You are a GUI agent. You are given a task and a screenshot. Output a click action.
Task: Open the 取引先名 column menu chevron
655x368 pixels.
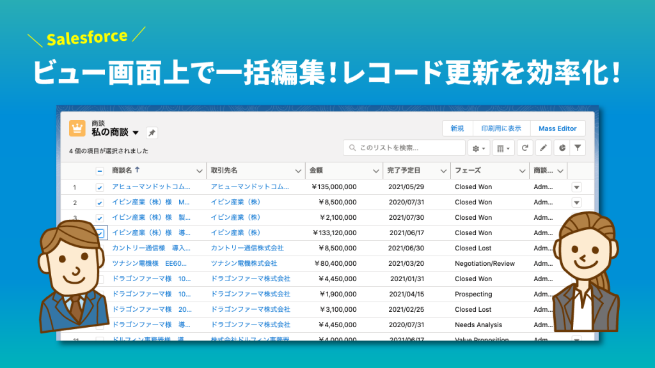point(298,171)
